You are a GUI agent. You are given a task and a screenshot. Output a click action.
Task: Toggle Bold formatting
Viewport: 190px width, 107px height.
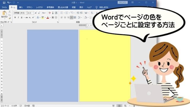(15, 18)
